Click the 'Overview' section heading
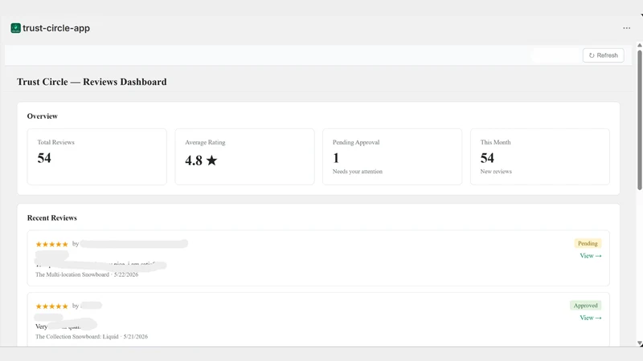This screenshot has height=361, width=643. [x=43, y=116]
